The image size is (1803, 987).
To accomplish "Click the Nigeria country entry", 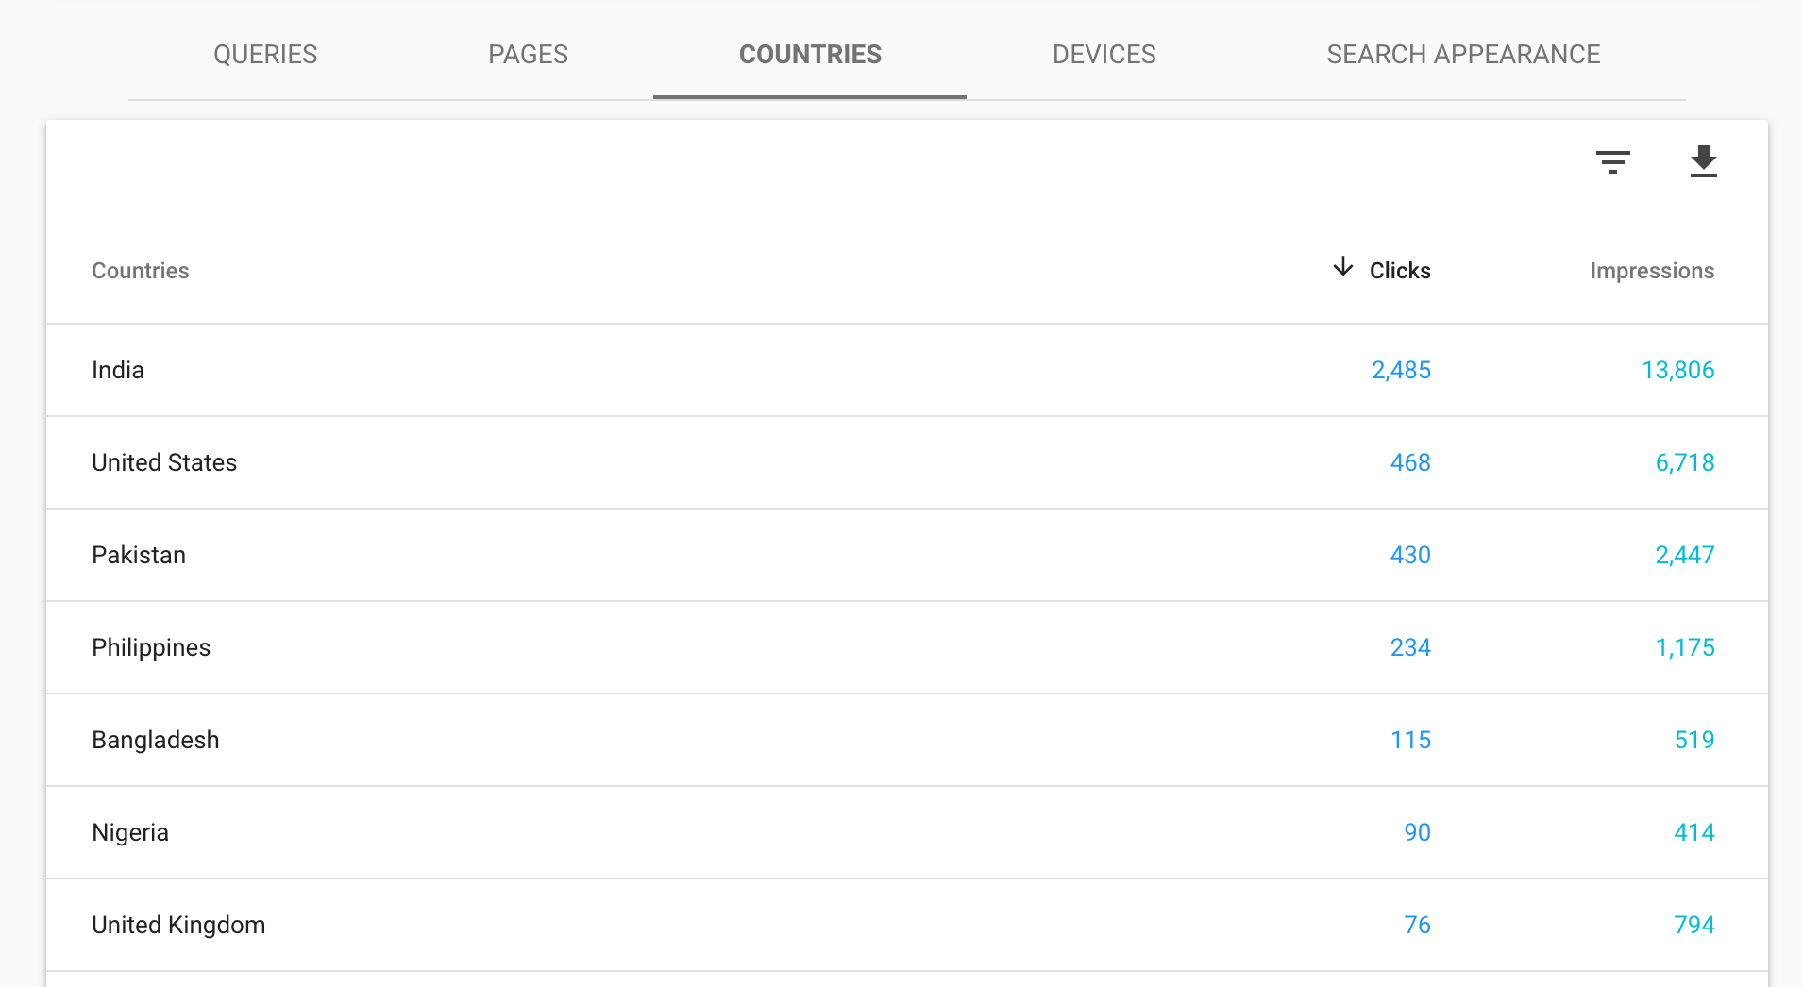I will [130, 832].
